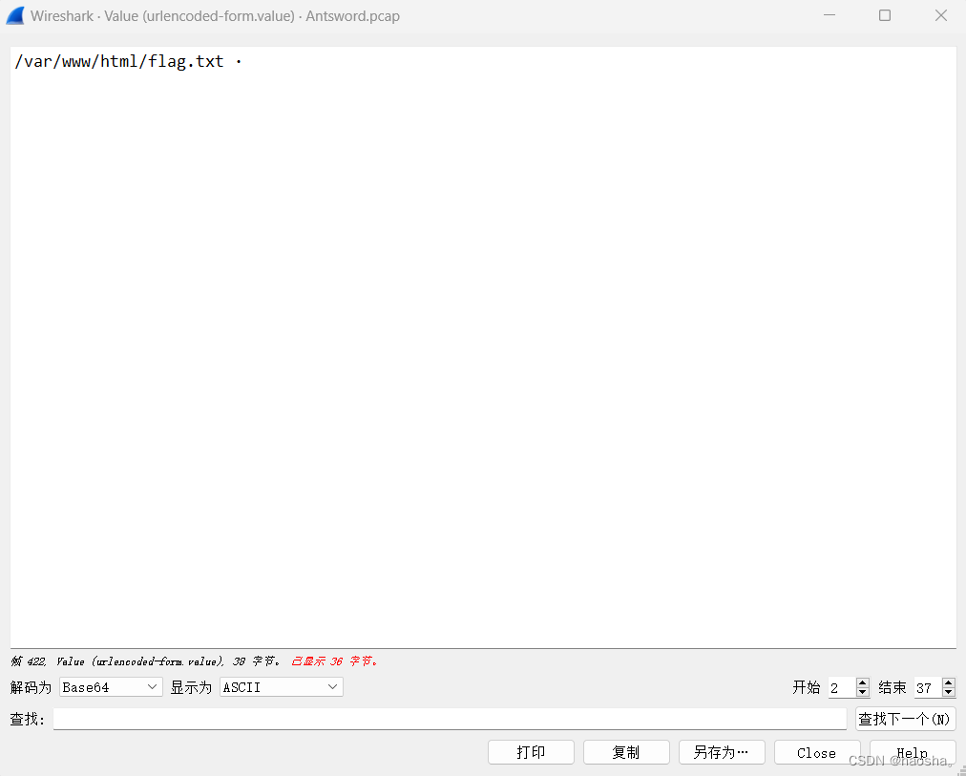Focus the 查找 search input field
Viewport: 966px width, 776px height.
tap(450, 719)
